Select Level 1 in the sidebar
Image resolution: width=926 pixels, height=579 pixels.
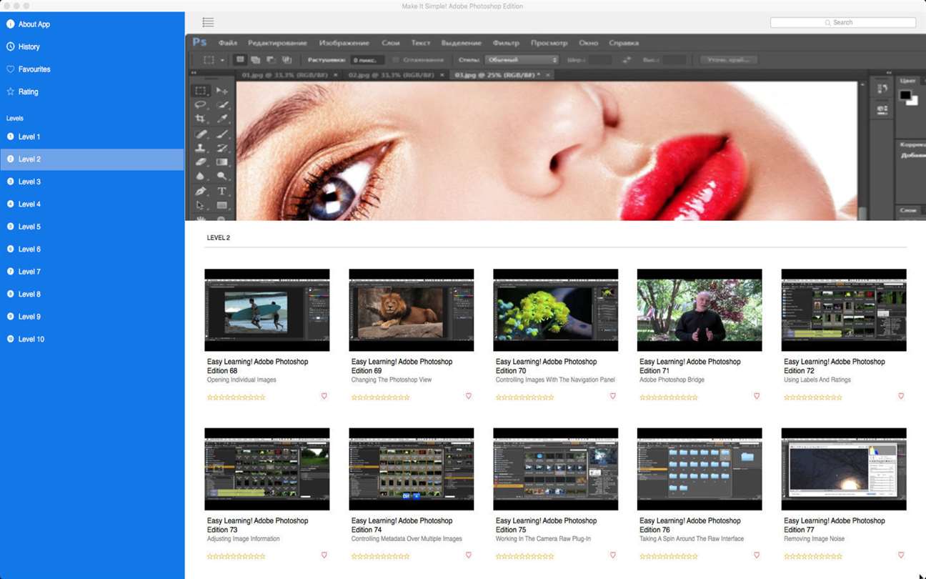coord(92,137)
